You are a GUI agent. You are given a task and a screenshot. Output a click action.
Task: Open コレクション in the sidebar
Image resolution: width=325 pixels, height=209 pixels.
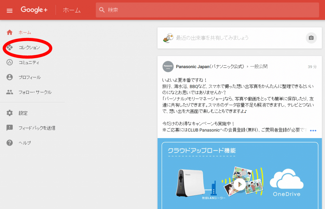29,48
